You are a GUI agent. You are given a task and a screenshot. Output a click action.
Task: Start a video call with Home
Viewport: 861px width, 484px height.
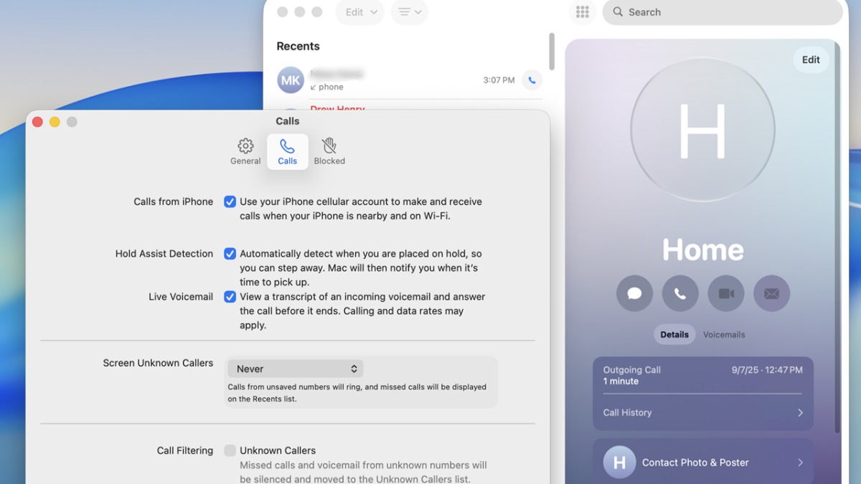click(x=726, y=294)
